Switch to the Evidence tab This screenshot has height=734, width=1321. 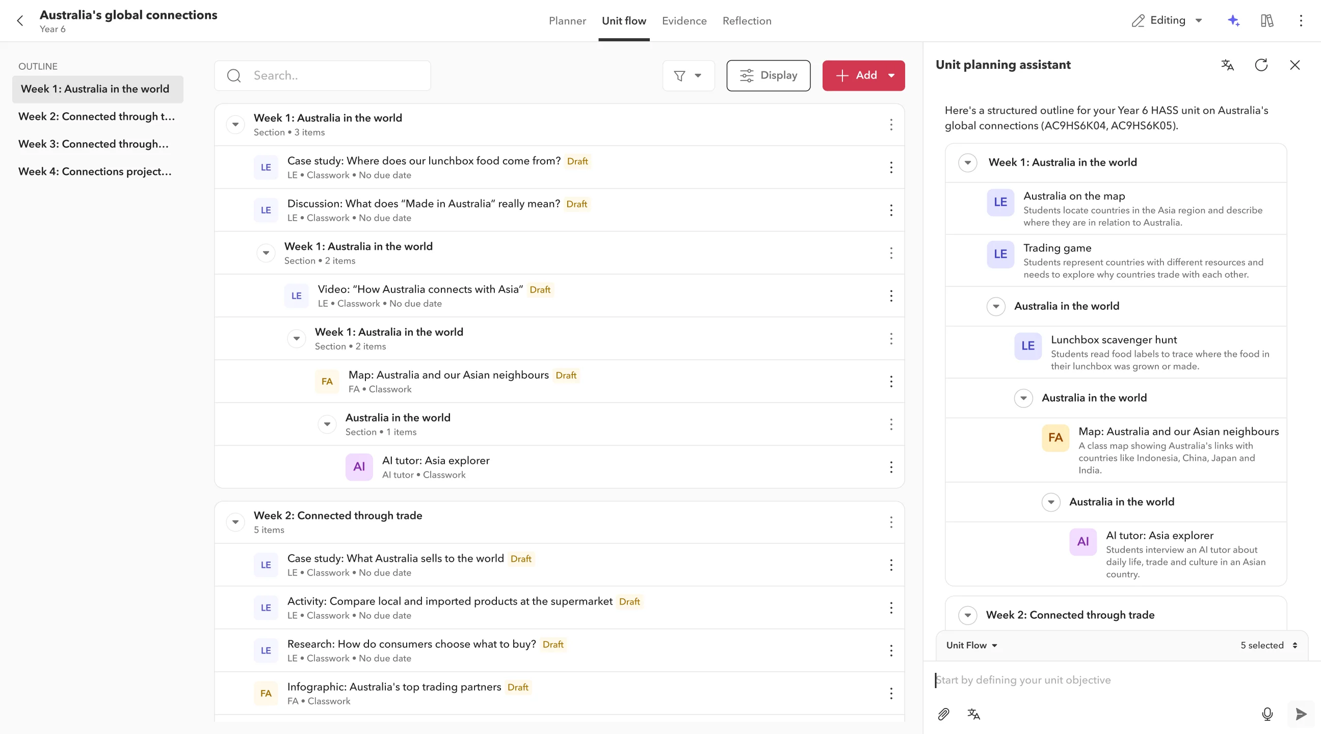[x=684, y=20]
